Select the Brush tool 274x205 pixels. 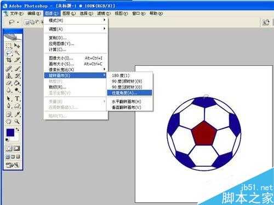[17, 69]
